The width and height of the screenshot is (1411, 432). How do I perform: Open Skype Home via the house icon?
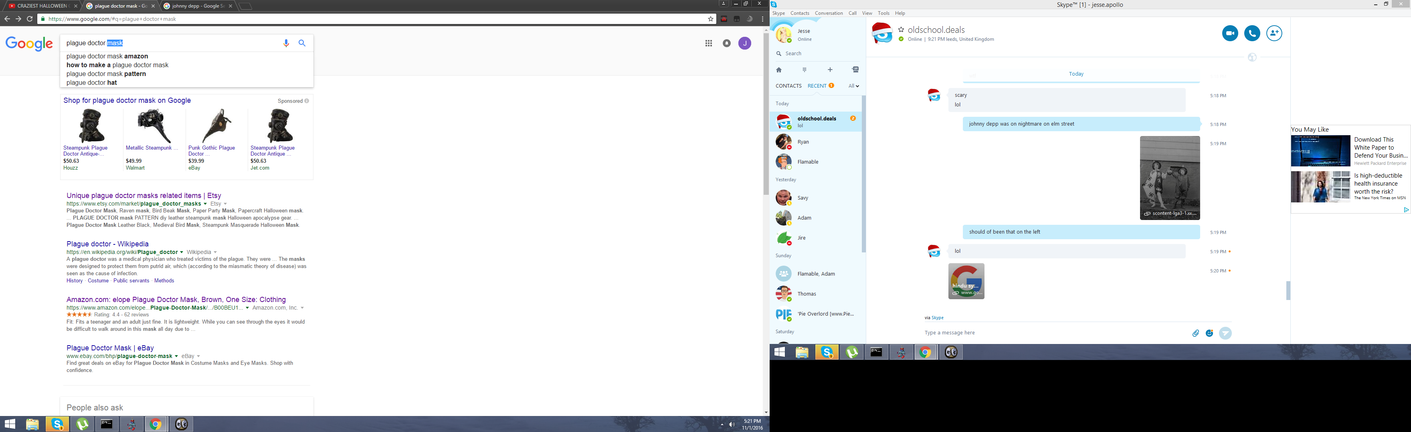pos(779,70)
